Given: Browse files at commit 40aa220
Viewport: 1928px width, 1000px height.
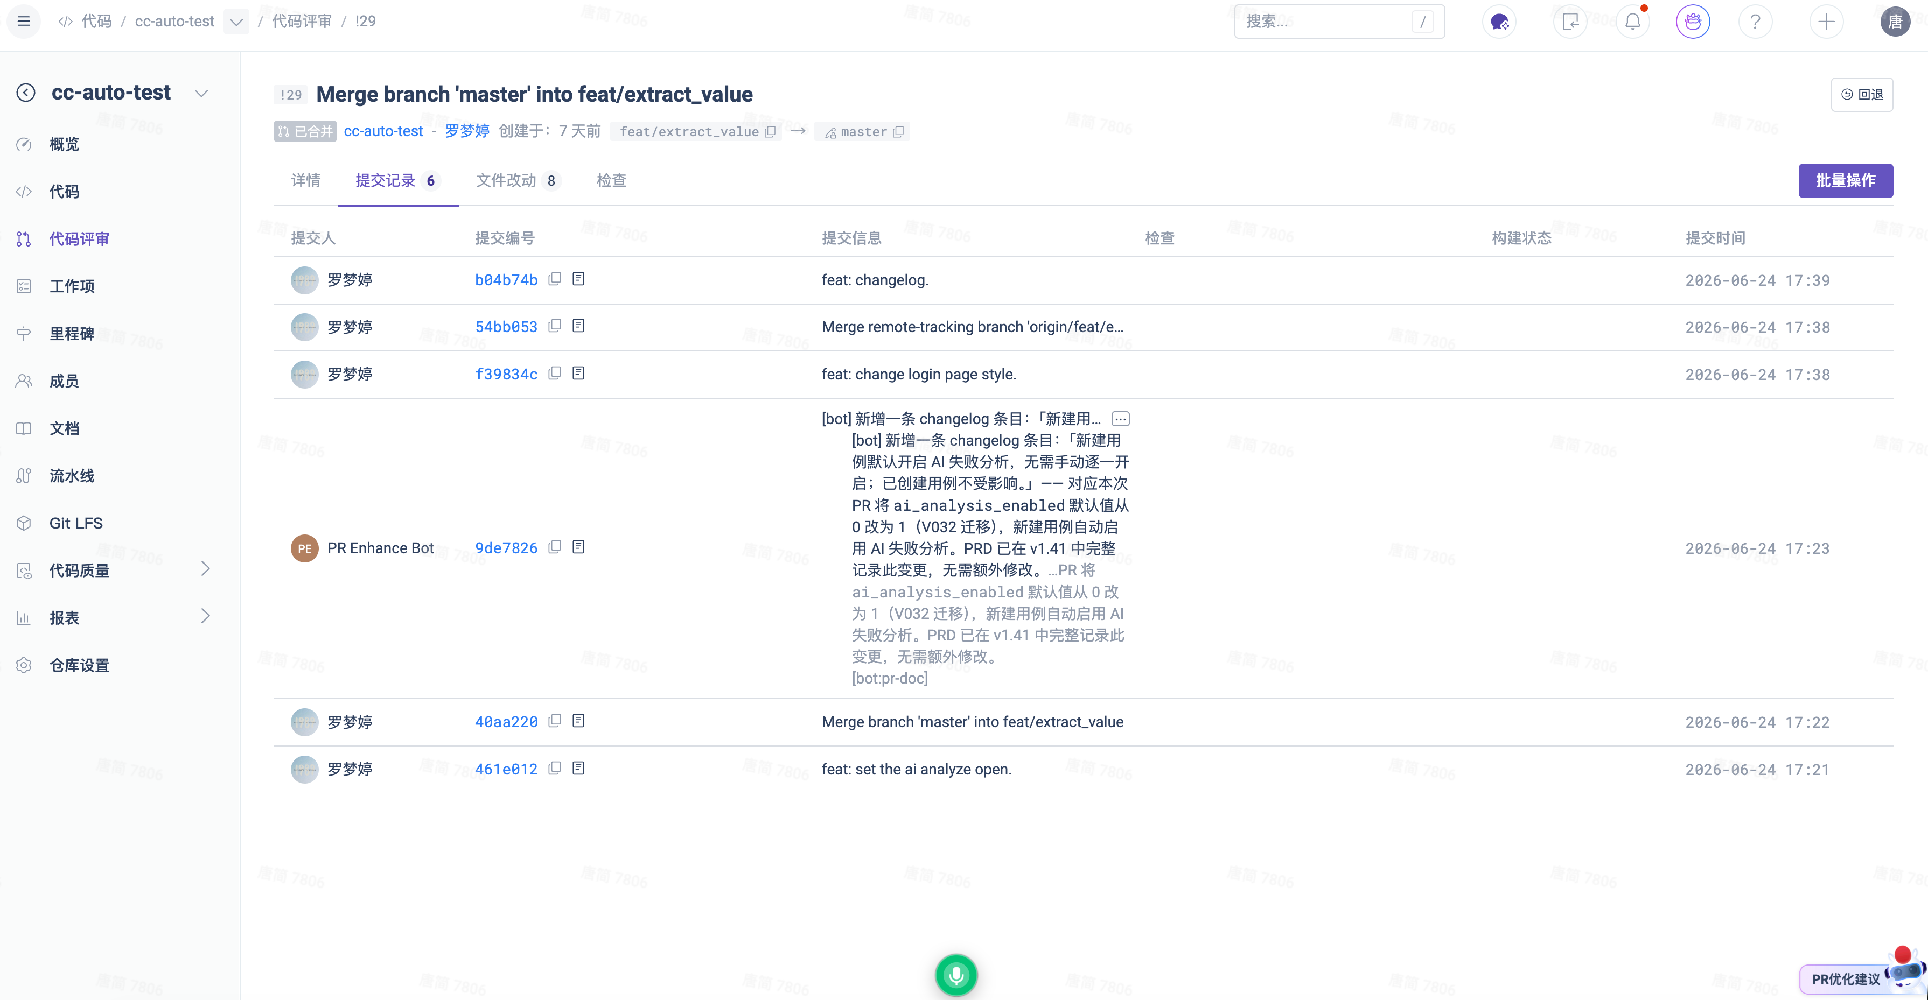Looking at the screenshot, I should click(578, 721).
